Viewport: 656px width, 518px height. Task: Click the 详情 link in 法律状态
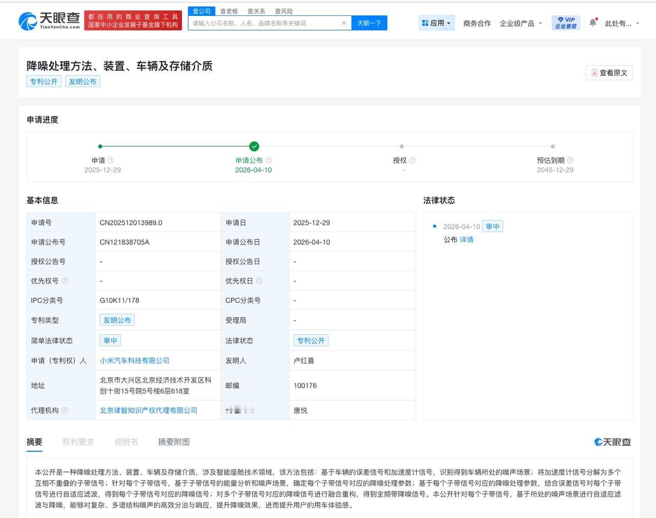tap(467, 239)
